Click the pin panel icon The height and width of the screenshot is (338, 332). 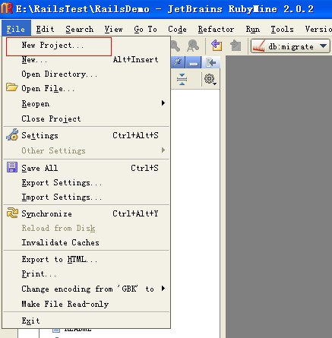178,62
